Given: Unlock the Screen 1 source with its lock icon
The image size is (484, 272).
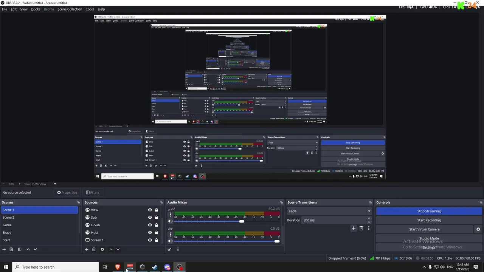Looking at the screenshot, I should [157, 240].
